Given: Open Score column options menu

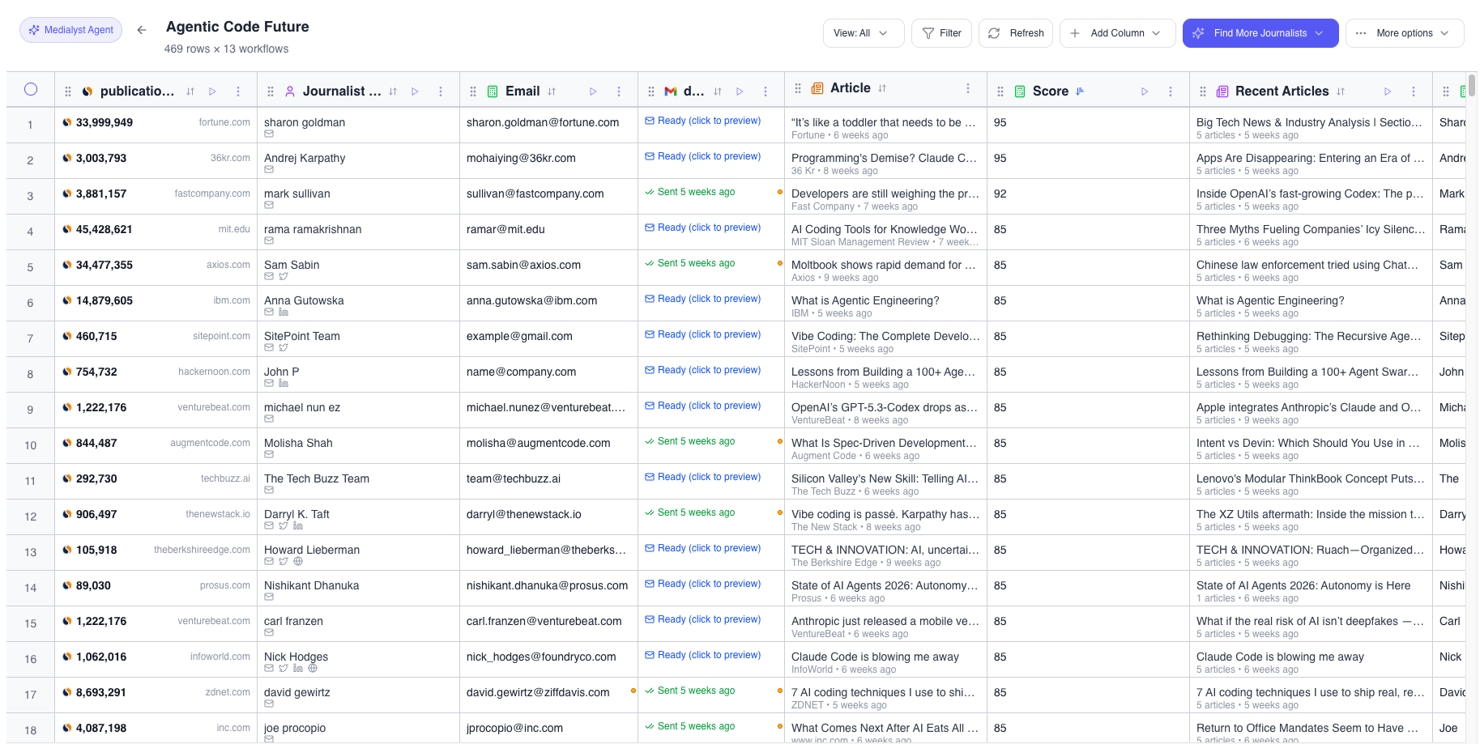Looking at the screenshot, I should click(1171, 91).
